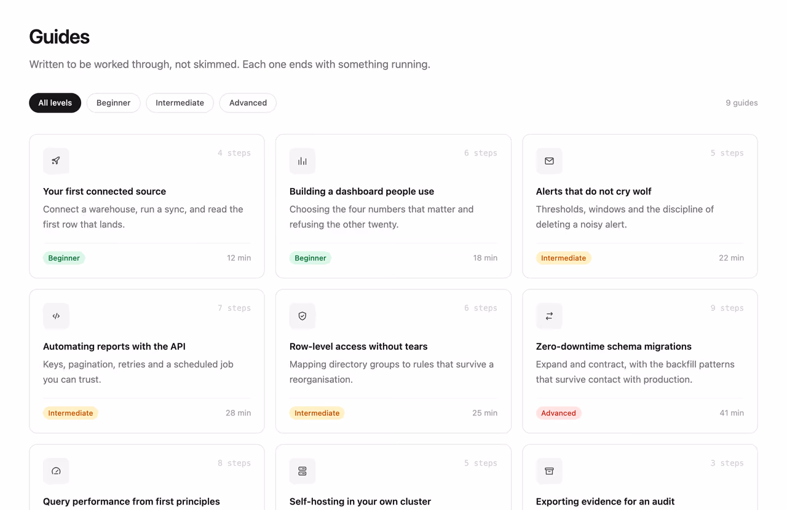
Task: Click the Intermediate badge on Automating reports card
Action: click(x=71, y=413)
